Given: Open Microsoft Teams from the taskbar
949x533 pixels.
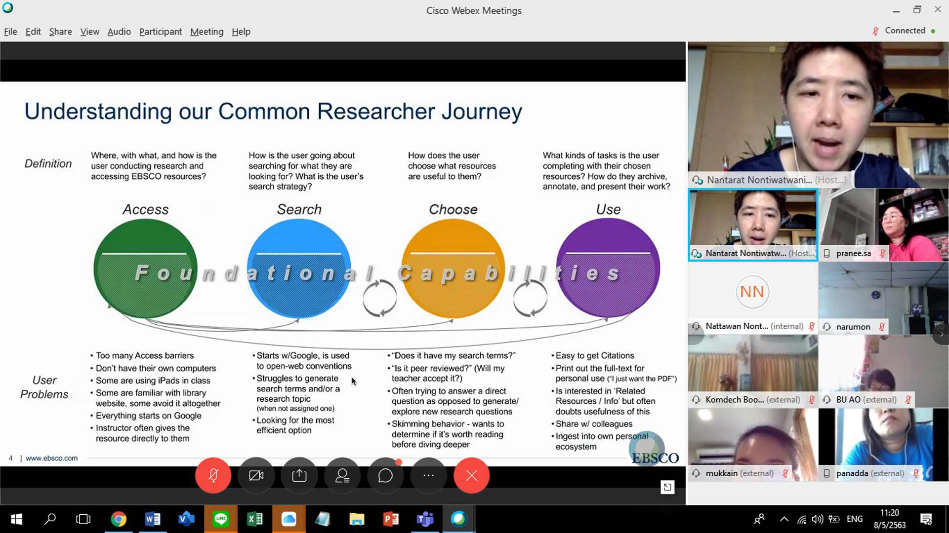Looking at the screenshot, I should [x=425, y=519].
